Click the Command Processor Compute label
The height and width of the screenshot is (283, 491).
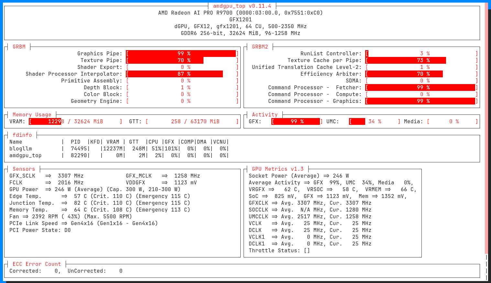coord(315,94)
